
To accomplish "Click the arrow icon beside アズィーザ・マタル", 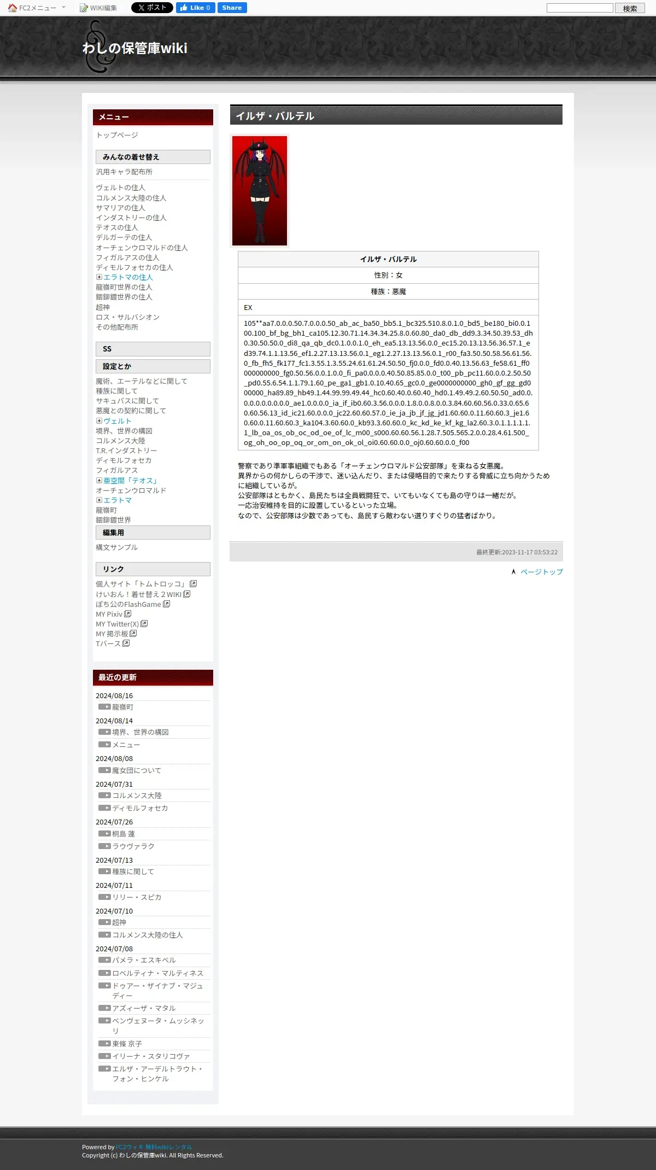I will click(x=104, y=1008).
